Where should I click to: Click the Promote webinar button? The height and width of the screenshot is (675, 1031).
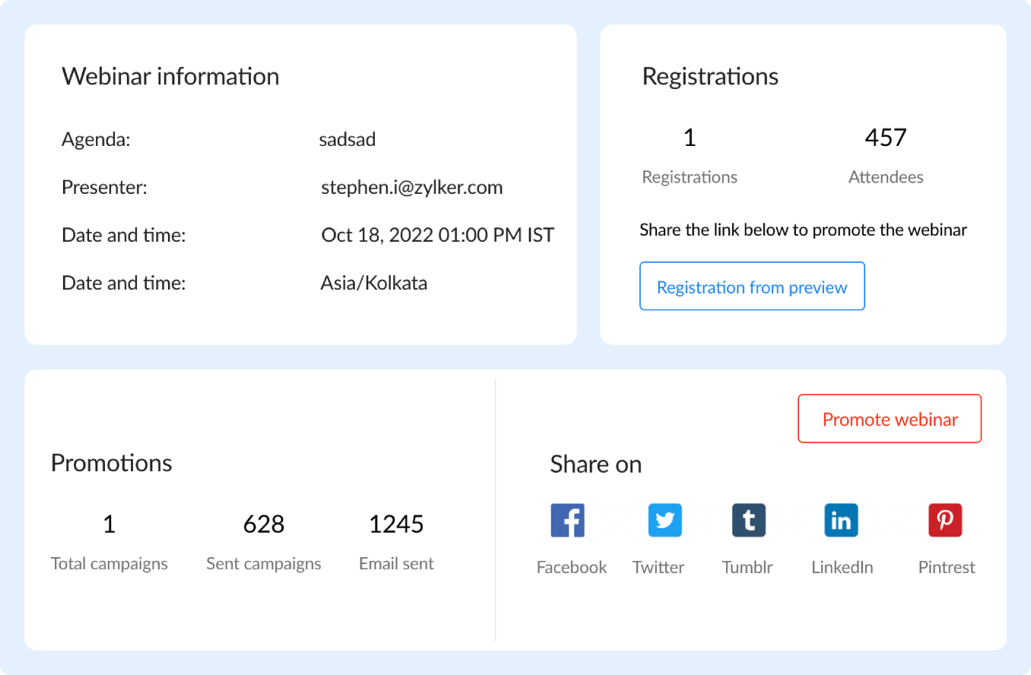[x=890, y=419]
